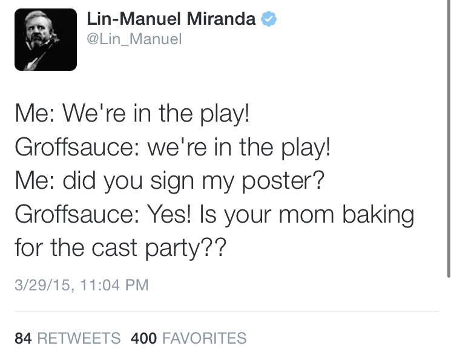
Task: Select the number 84 before RETWEETS
Action: (23, 338)
